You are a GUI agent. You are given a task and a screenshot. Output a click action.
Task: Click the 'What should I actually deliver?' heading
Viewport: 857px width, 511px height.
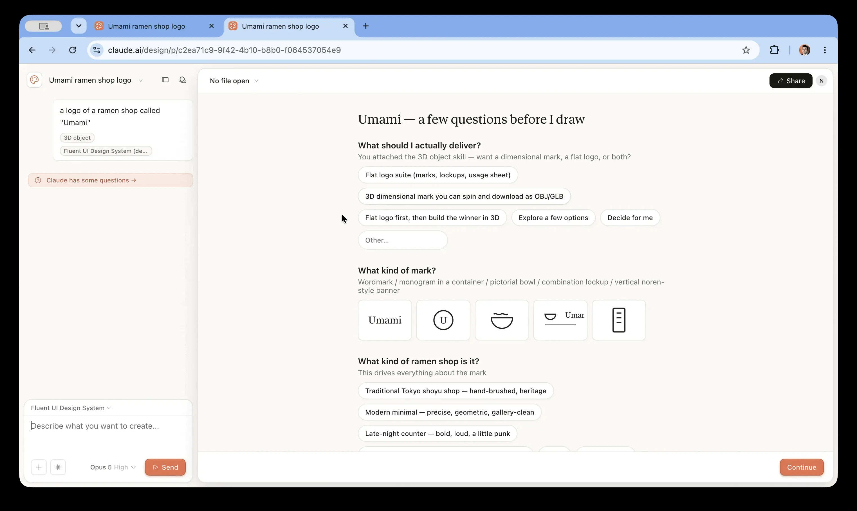coord(419,145)
